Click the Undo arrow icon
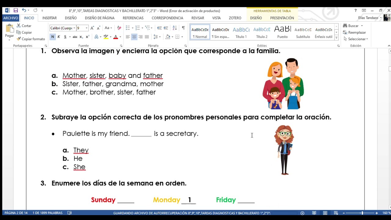The width and height of the screenshot is (391, 220). pos(24,10)
